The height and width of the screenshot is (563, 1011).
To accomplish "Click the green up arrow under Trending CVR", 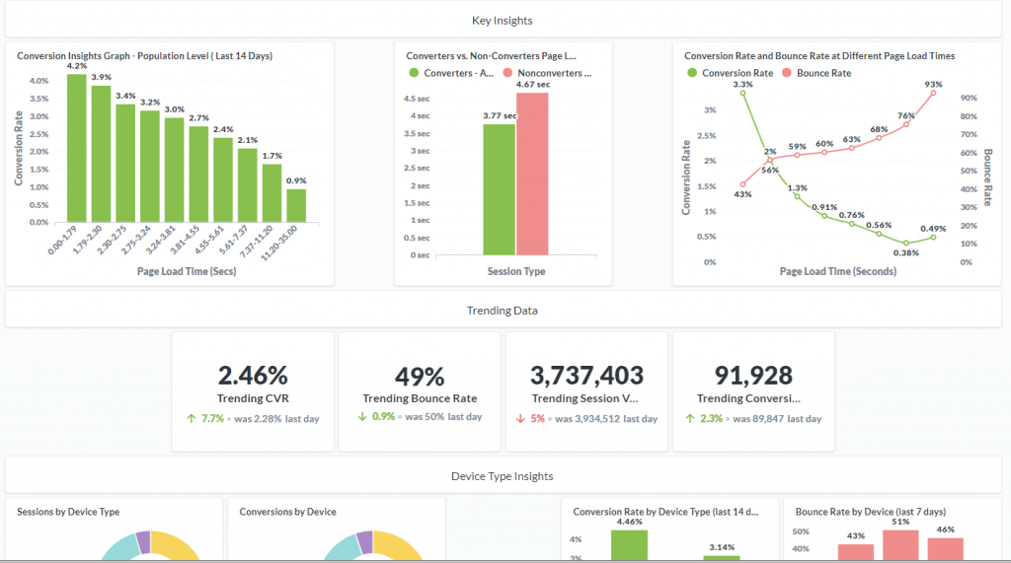I will tap(191, 419).
